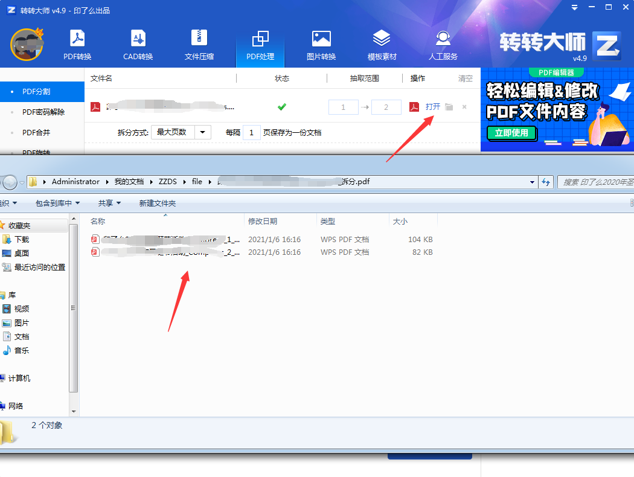Screen dimensions: 634x477
Task: Click navigation pane scrollbar down arrow
Action: click(74, 412)
